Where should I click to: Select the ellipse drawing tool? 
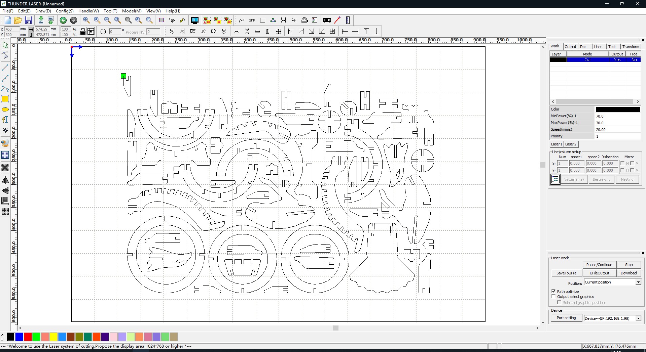[5, 109]
